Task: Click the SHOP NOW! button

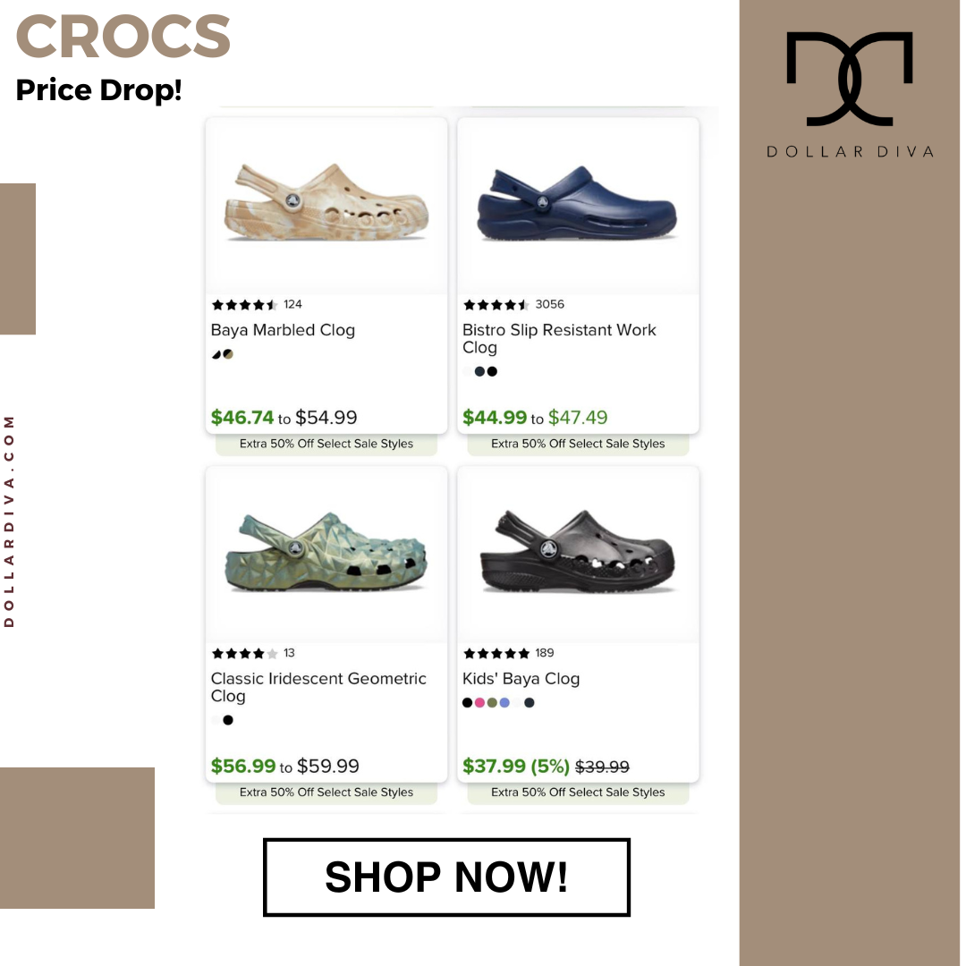Action: [x=446, y=877]
